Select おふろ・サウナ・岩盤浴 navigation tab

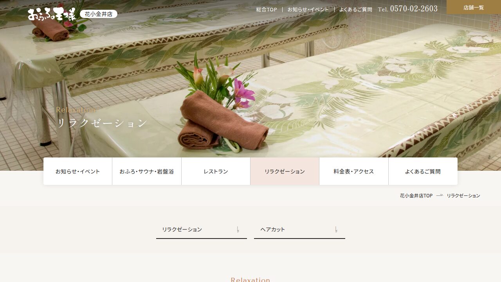pos(147,171)
